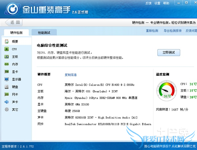
Task: Open the 声卡 sidebar entry
Action: pyautogui.click(x=17, y=102)
